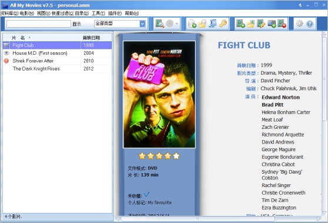Image resolution: width=328 pixels, height=223 pixels.
Task: Click the horizontal scrollbar right arrow
Action: coord(319,219)
